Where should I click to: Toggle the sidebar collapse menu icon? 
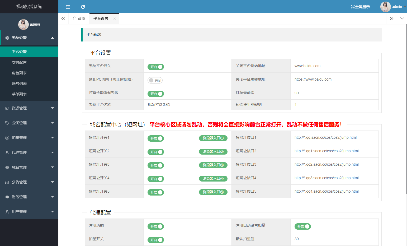tap(68, 7)
